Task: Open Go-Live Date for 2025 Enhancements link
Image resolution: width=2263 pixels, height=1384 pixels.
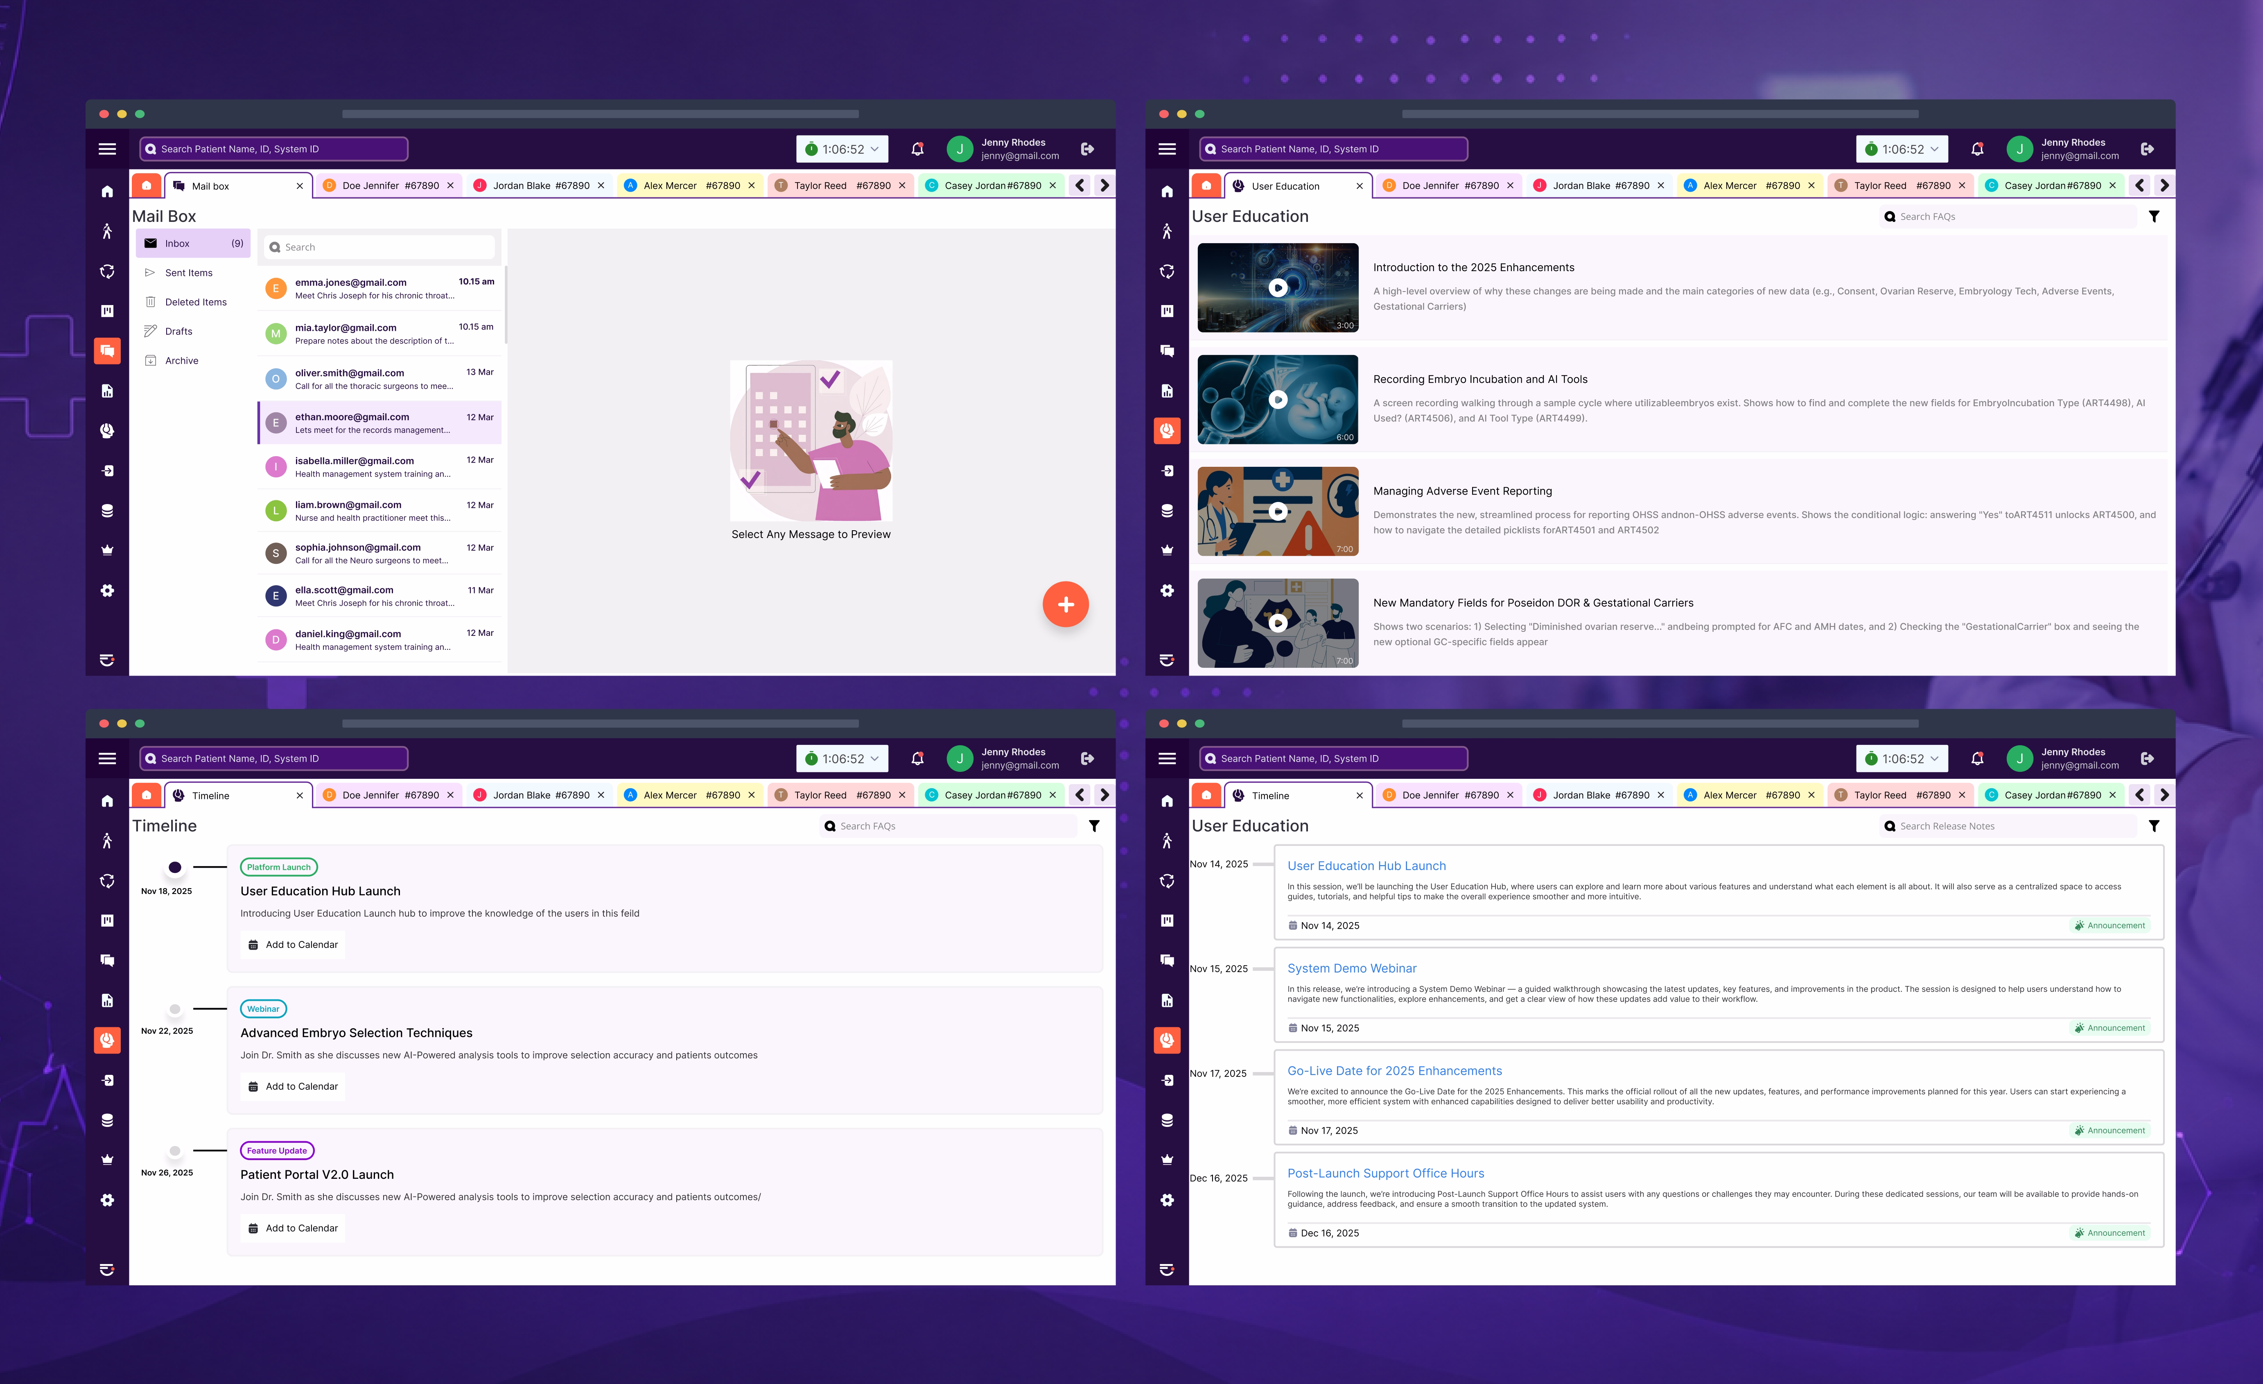Action: [x=1394, y=1071]
